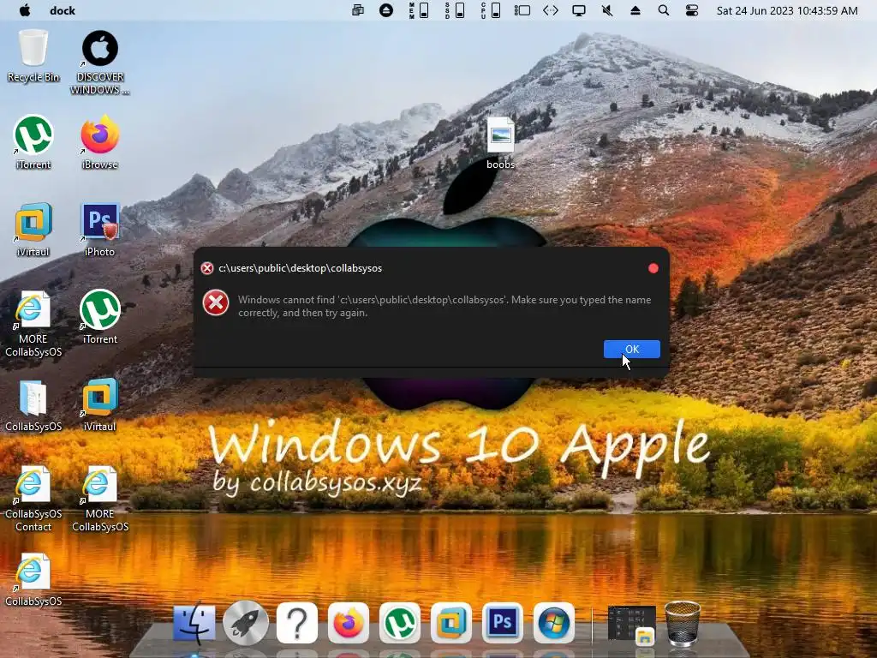Select the bottom CollabSysOS Internet shortcut
Viewport: 877px width, 658px height.
pyautogui.click(x=33, y=580)
